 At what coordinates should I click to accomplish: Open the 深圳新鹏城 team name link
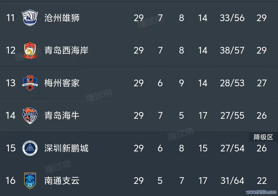pos(66,148)
